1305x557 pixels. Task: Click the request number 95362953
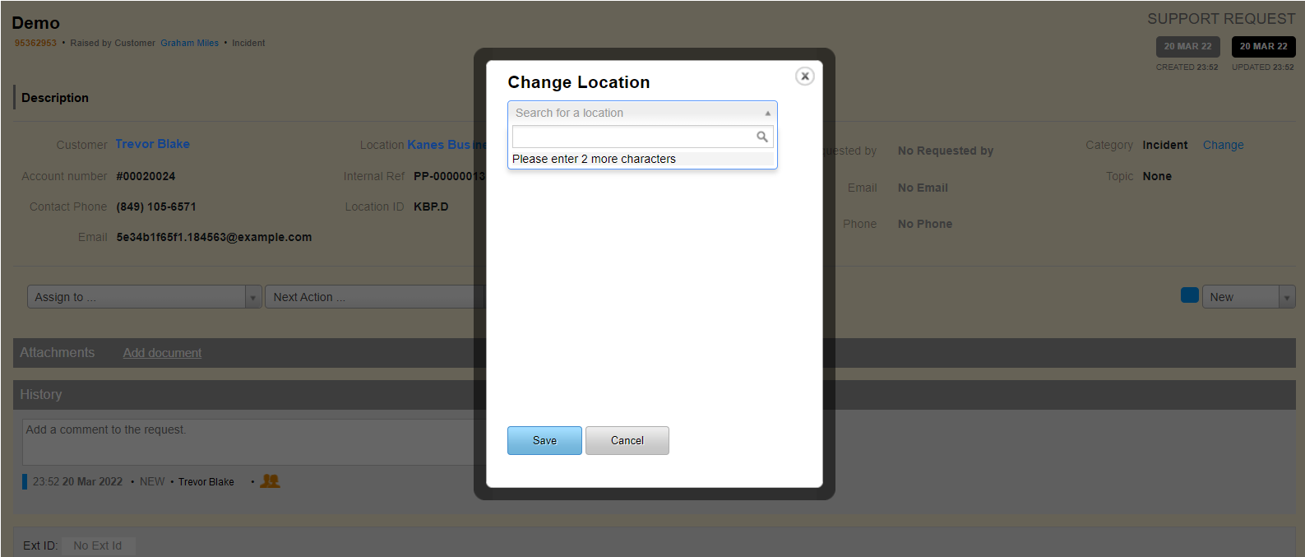[35, 43]
